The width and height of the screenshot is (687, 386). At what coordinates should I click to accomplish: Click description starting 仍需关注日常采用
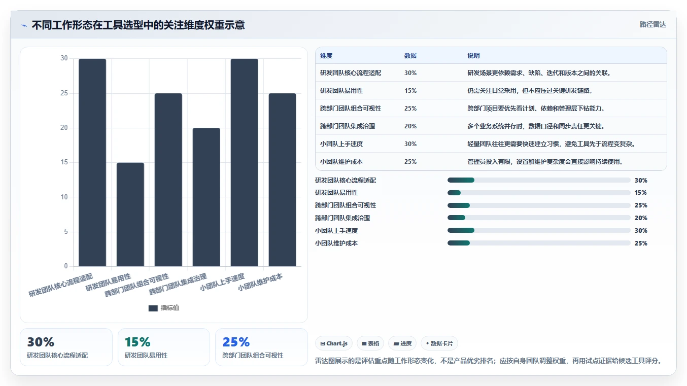pos(530,91)
